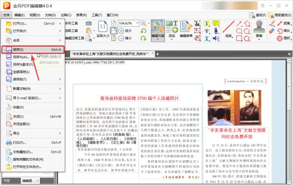This screenshot has height=186, width=293.
Task: Add a new tab with the plus button
Action: click(x=158, y=54)
